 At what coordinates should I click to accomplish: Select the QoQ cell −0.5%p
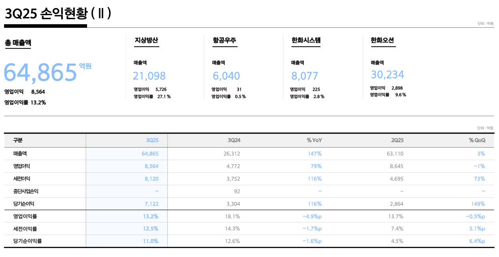476,216
